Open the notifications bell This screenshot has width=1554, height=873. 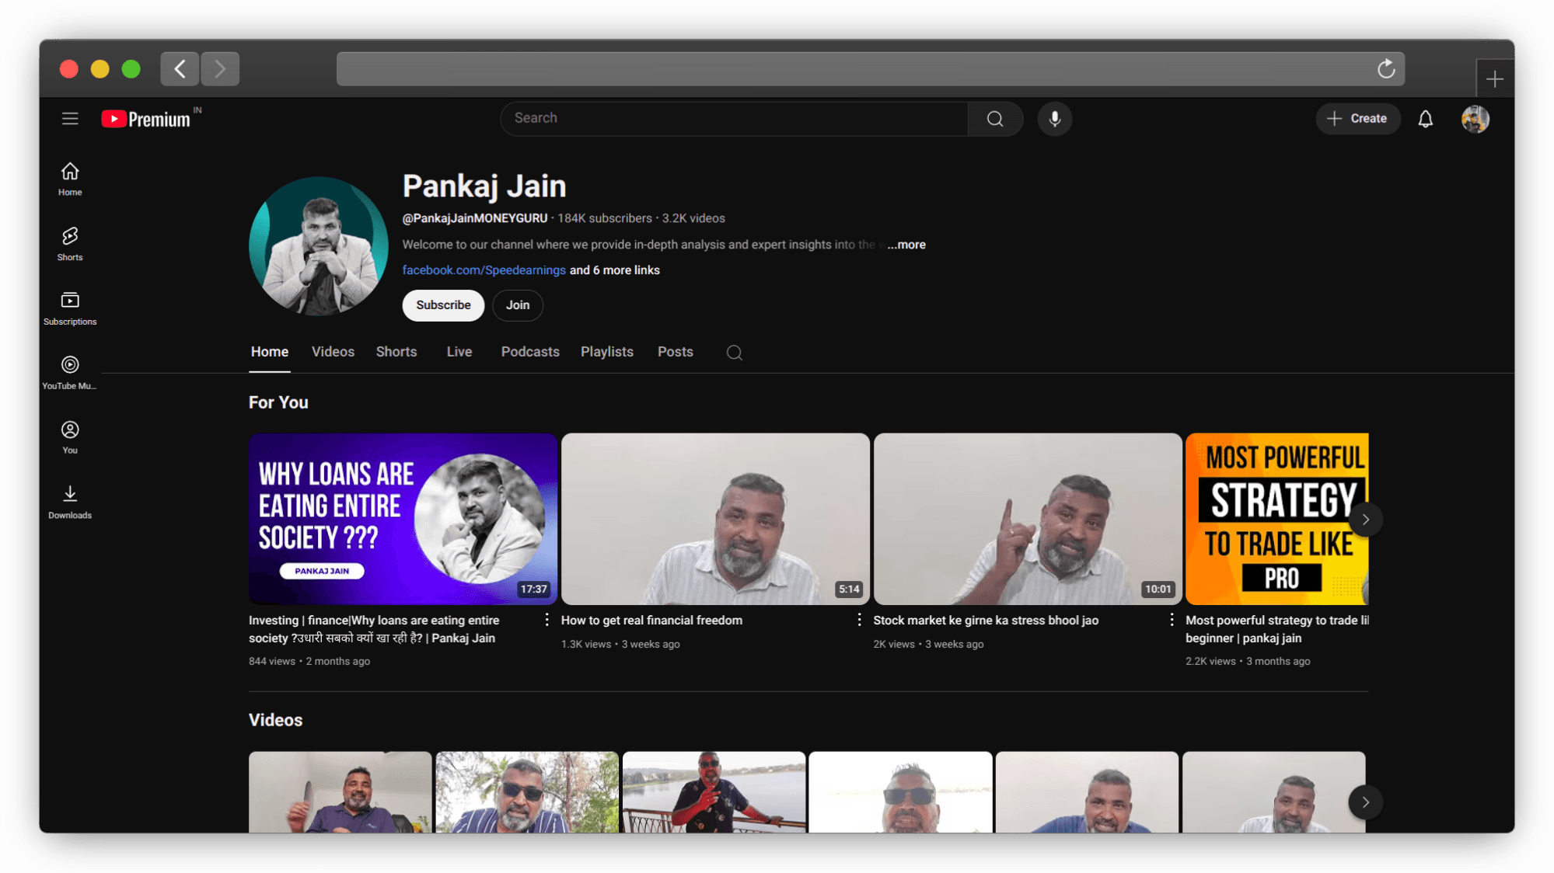[1425, 119]
